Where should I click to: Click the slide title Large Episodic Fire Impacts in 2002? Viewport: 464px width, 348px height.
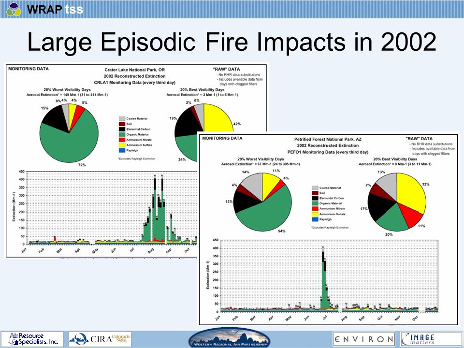[x=232, y=42]
